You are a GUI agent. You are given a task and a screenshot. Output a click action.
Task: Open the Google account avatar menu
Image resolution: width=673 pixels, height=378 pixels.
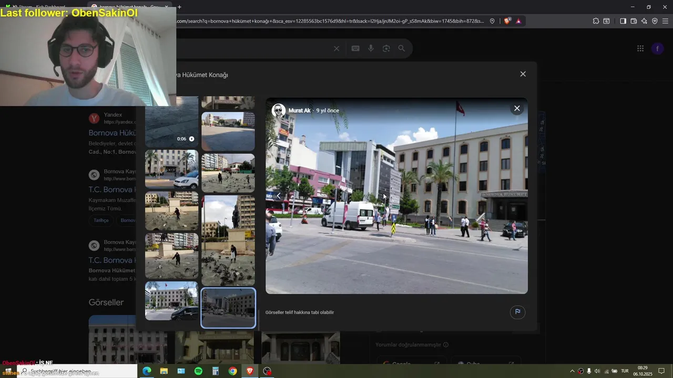click(x=657, y=48)
